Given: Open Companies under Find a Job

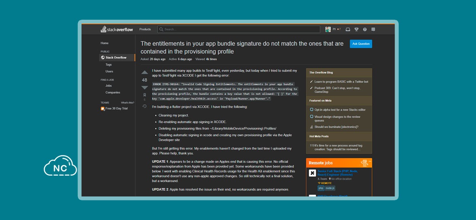Looking at the screenshot, I should (113, 93).
